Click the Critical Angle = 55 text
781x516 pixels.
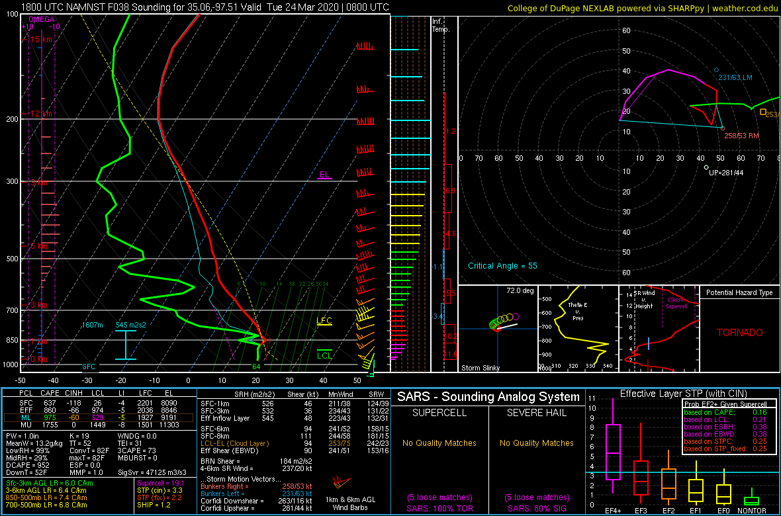502,266
